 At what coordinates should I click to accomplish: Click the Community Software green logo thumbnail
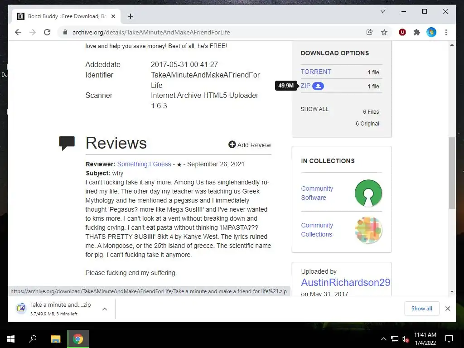point(368,193)
